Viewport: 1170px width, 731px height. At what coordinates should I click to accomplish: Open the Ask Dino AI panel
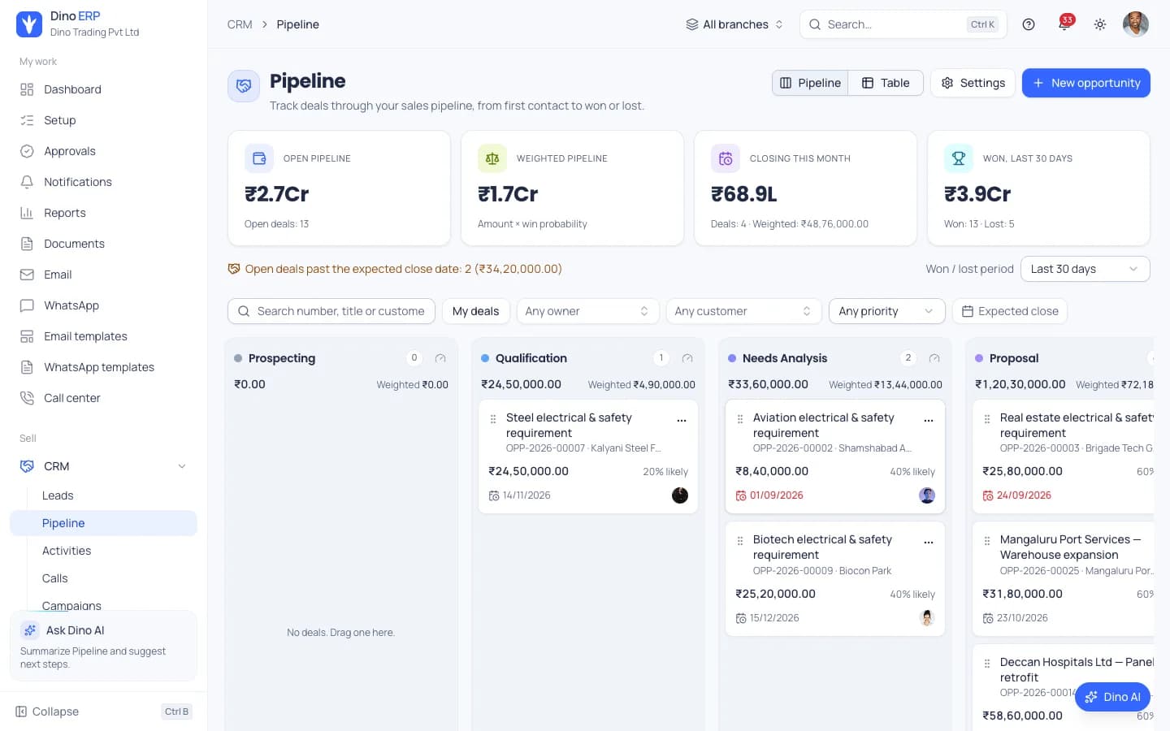pos(103,646)
